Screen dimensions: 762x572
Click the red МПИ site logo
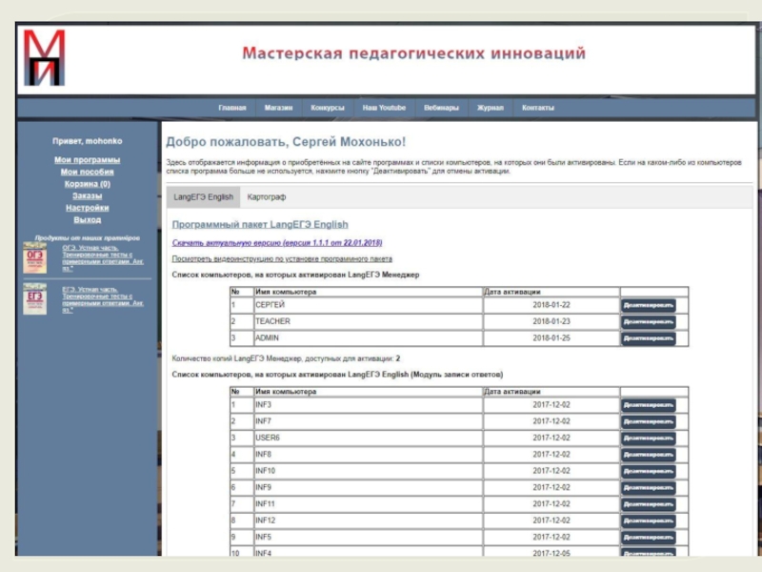pyautogui.click(x=44, y=59)
